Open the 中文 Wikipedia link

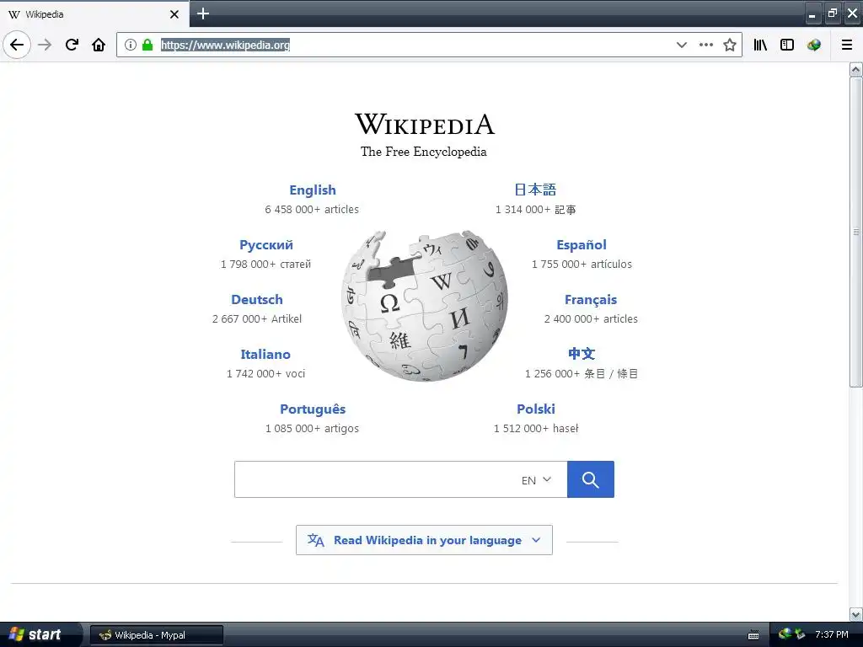[582, 354]
